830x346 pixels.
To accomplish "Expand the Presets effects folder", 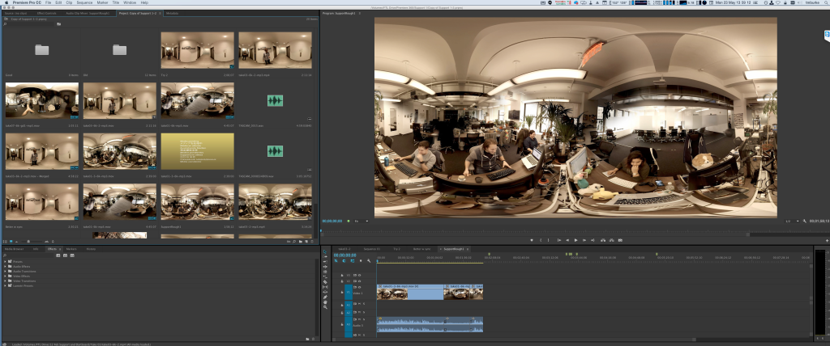I will point(6,261).
